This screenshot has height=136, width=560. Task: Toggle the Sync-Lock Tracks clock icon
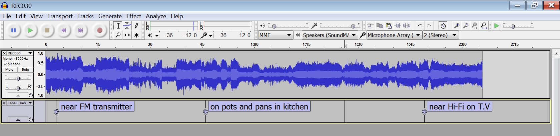pyautogui.click(x=443, y=26)
